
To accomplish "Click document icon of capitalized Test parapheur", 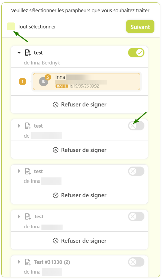I will coord(28,217).
